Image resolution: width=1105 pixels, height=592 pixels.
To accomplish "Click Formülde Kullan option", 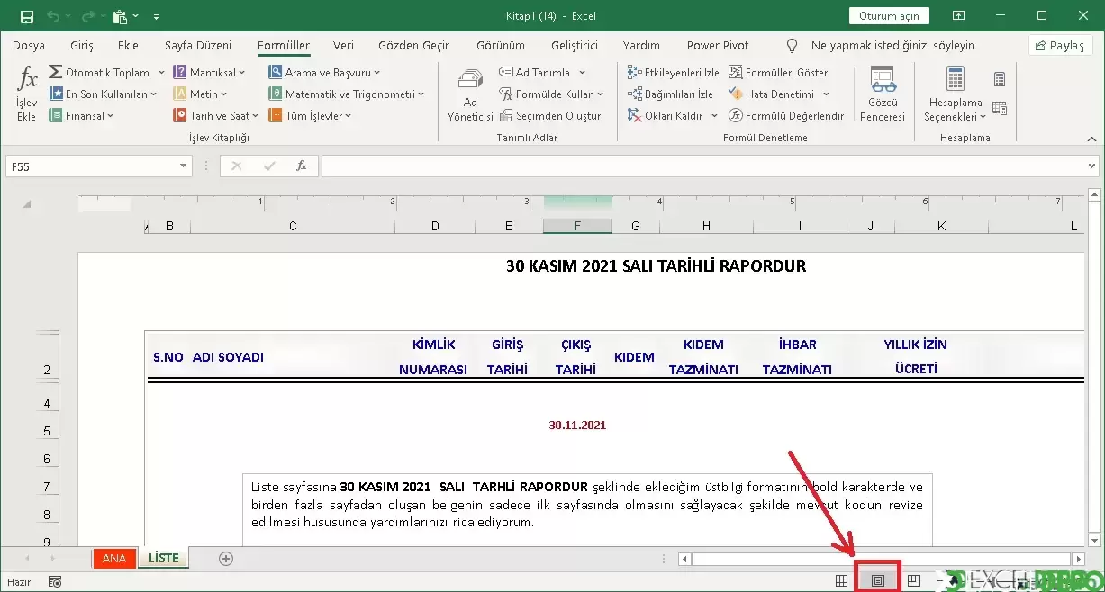I will click(x=551, y=94).
